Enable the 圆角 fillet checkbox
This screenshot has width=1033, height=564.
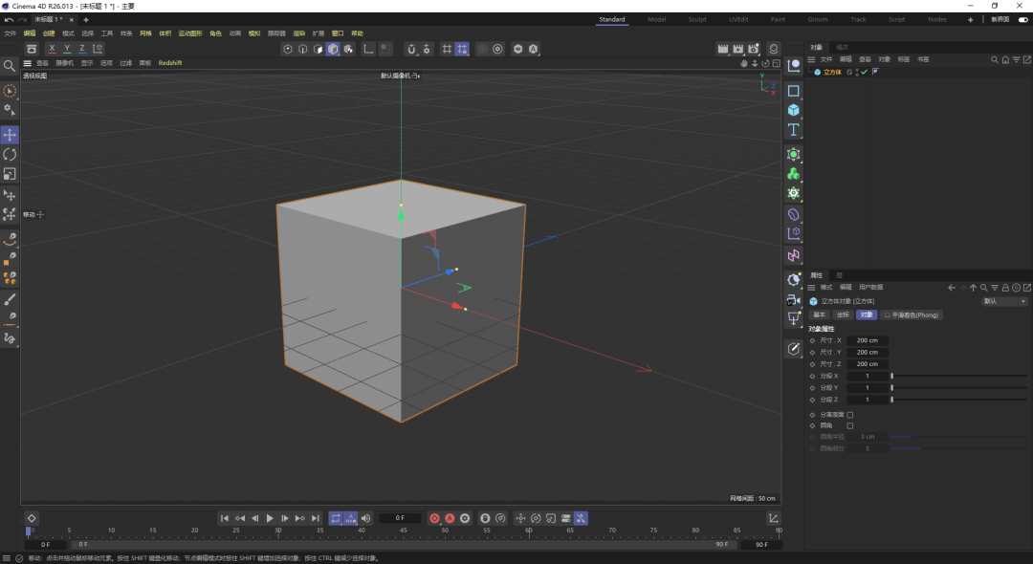[850, 426]
